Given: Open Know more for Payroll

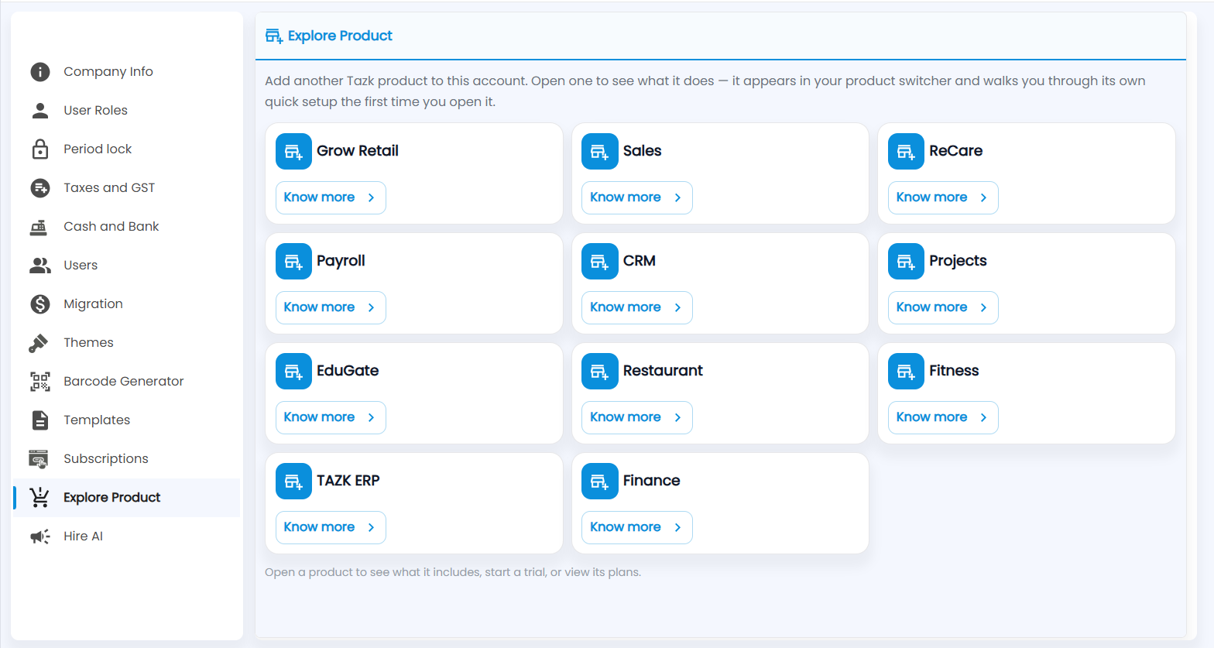Looking at the screenshot, I should 331,307.
